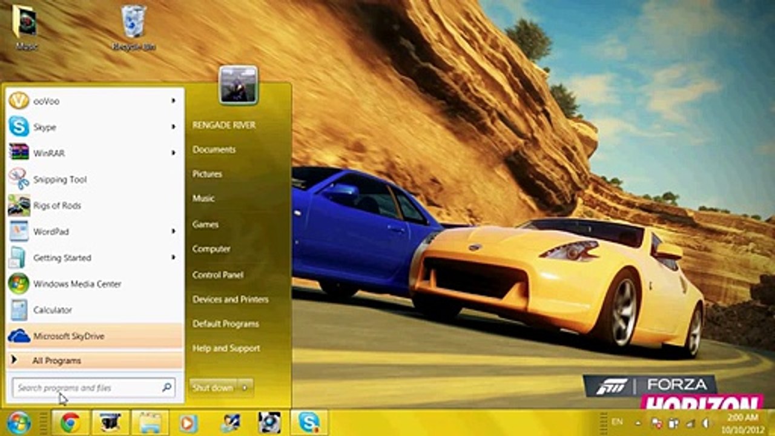Open Skype from the taskbar
Screen dimensions: 775x436
(x=309, y=423)
